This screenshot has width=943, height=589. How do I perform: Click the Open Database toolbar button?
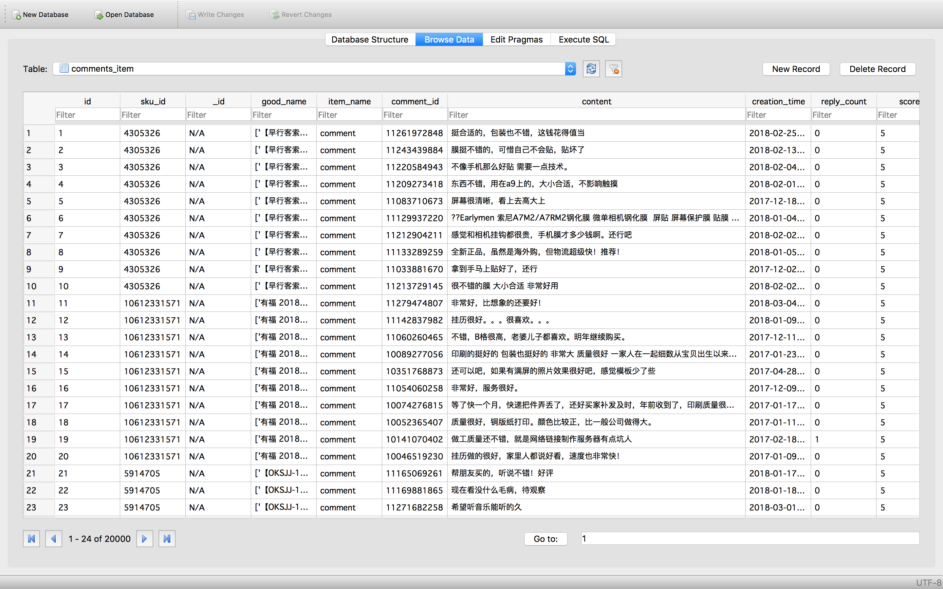[124, 15]
